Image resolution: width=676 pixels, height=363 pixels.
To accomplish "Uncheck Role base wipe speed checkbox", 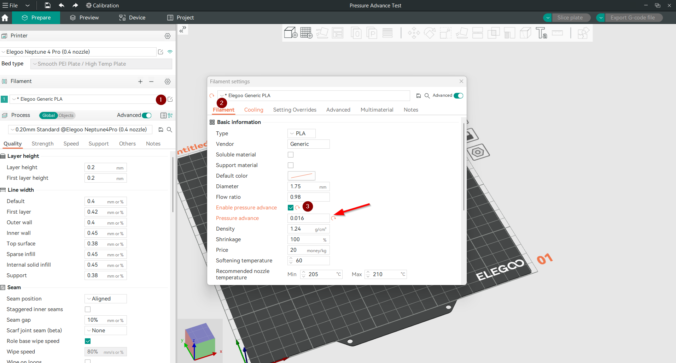I will pyautogui.click(x=88, y=341).
